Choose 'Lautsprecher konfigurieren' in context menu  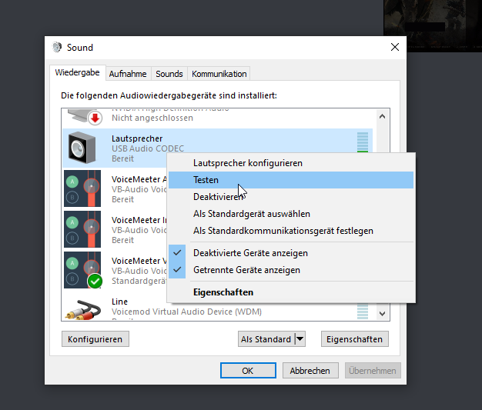[x=247, y=163]
